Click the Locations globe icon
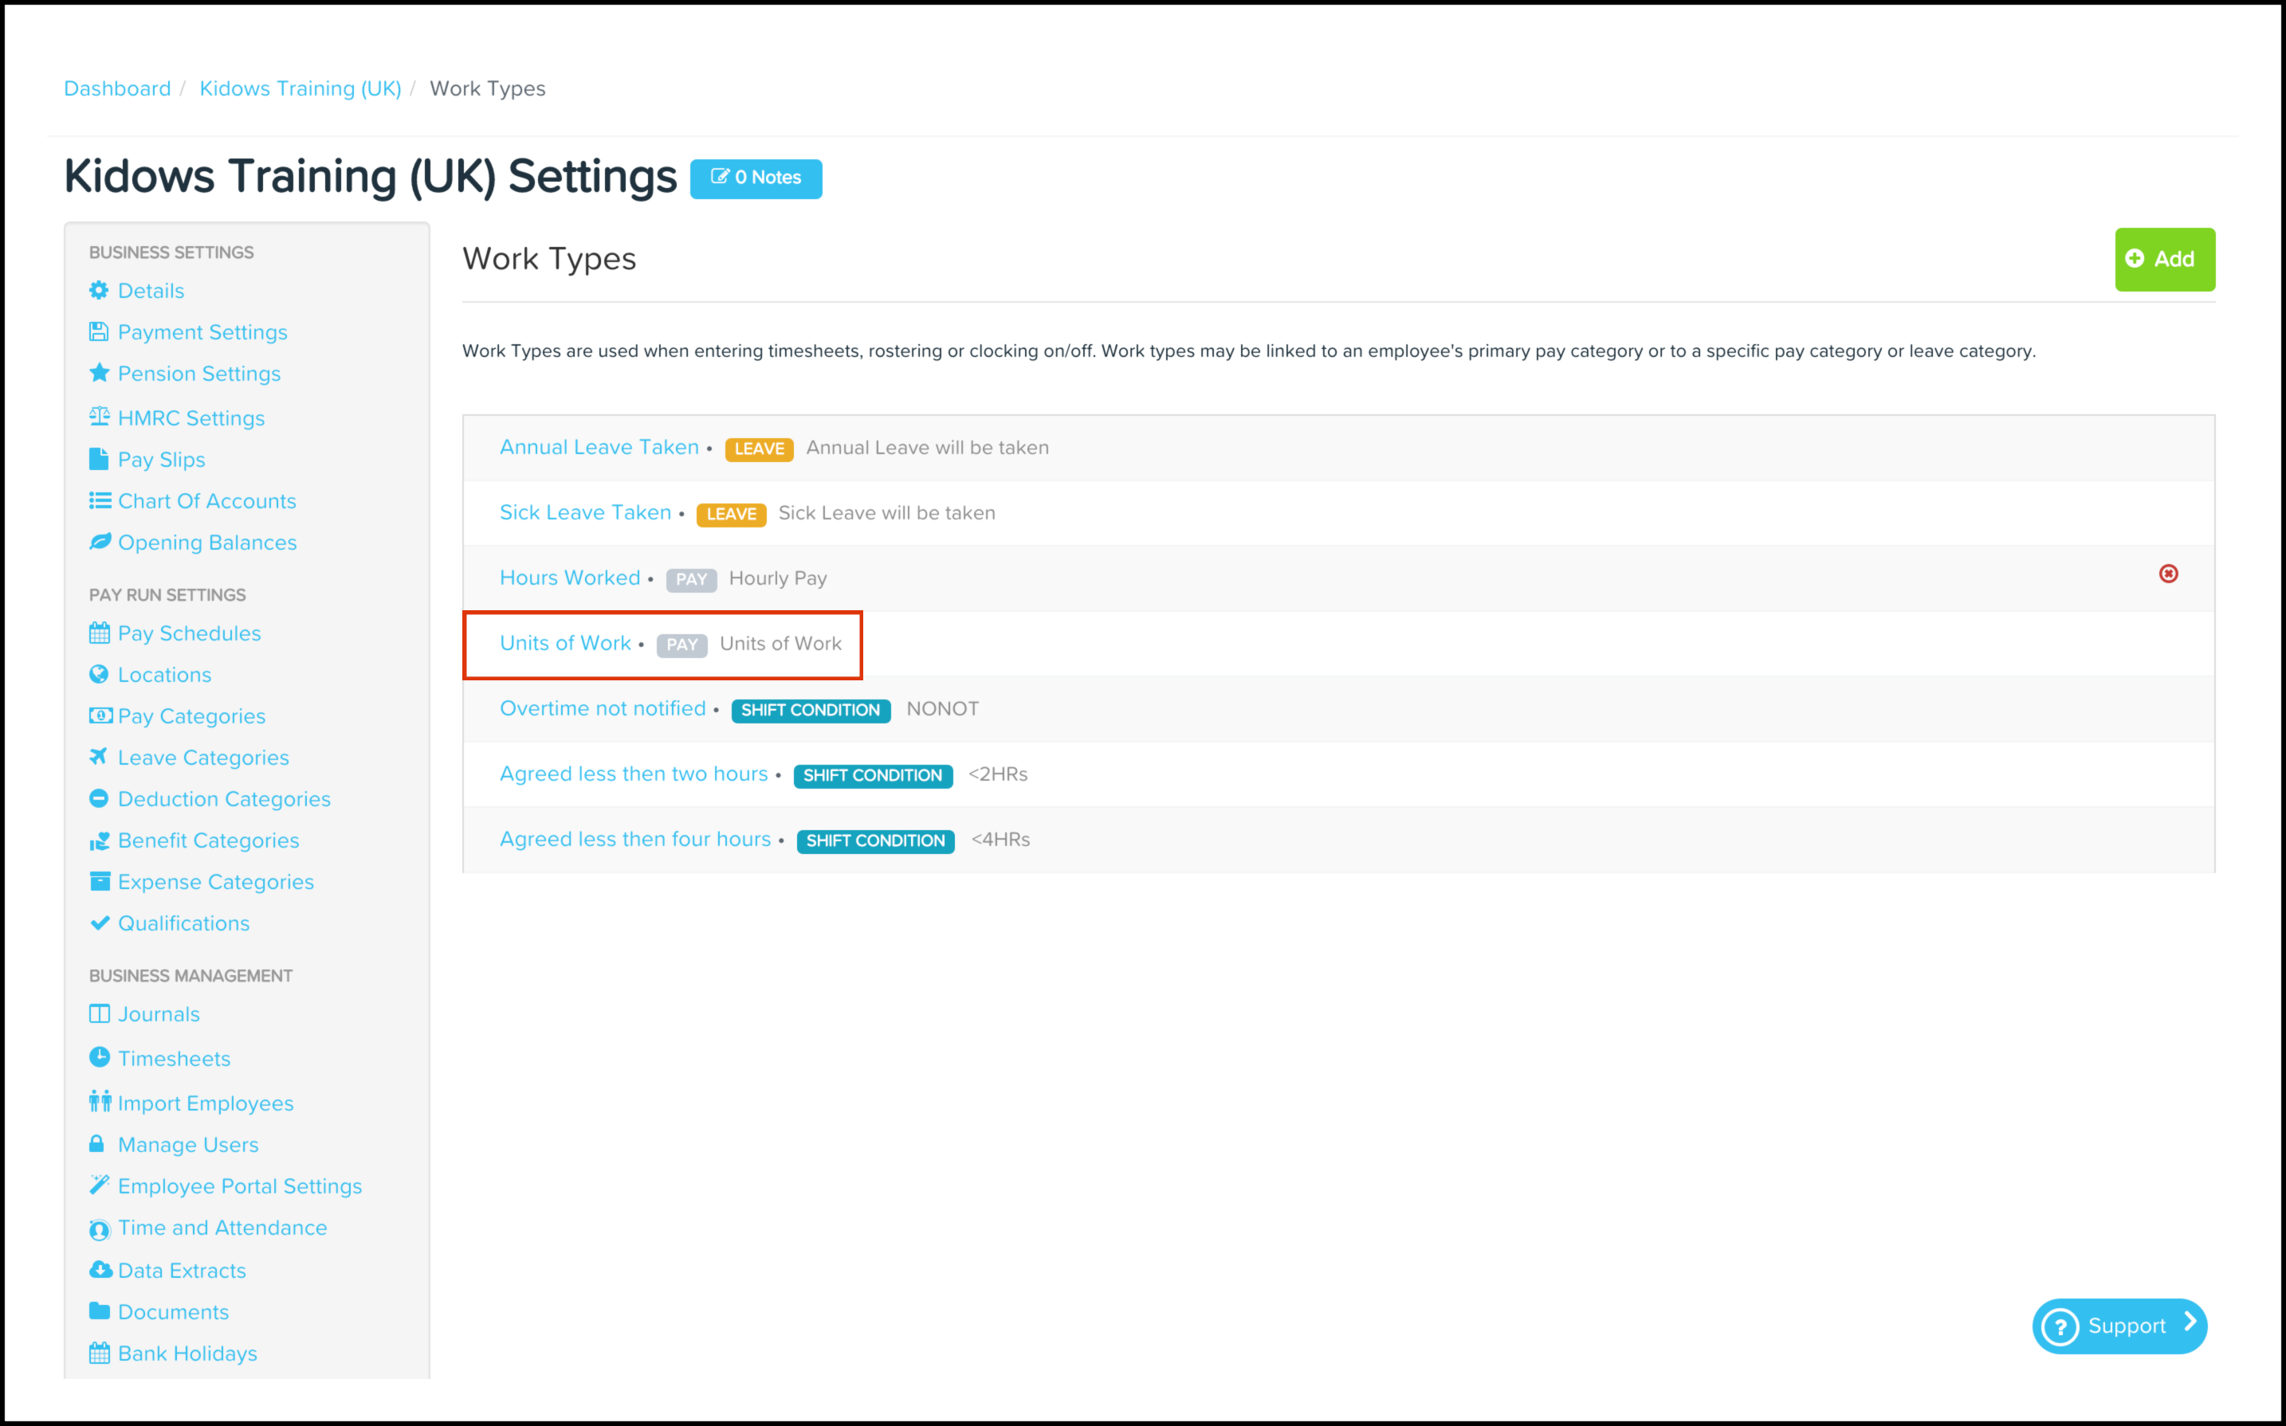This screenshot has width=2286, height=1426. pyautogui.click(x=99, y=674)
